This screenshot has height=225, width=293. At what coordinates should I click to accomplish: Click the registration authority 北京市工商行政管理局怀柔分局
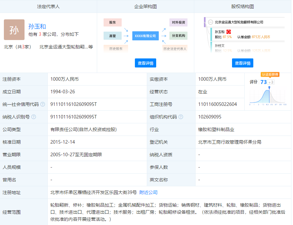pos(230,142)
